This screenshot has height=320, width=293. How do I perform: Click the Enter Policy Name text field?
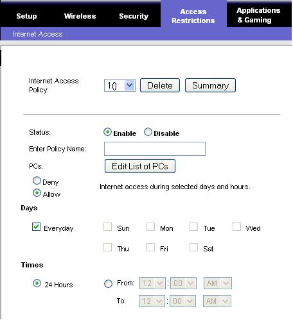coord(155,149)
